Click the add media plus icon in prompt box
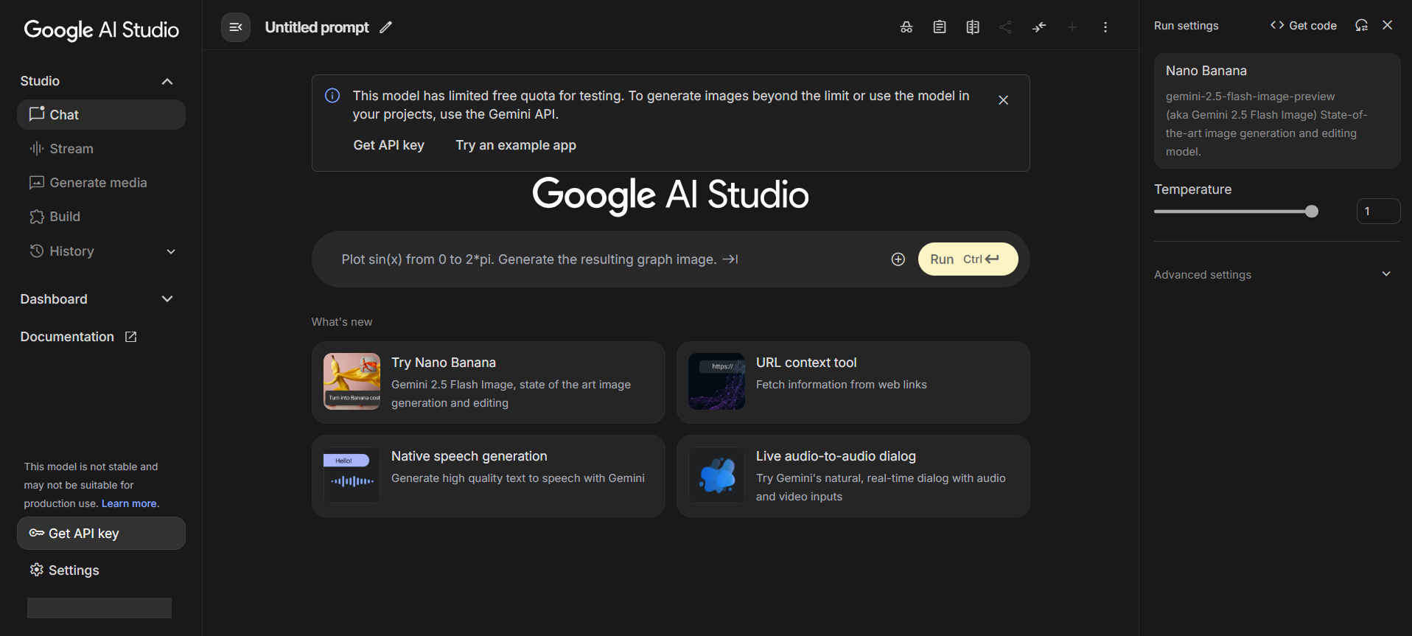Screen dimensions: 1412x636 tap(898, 259)
